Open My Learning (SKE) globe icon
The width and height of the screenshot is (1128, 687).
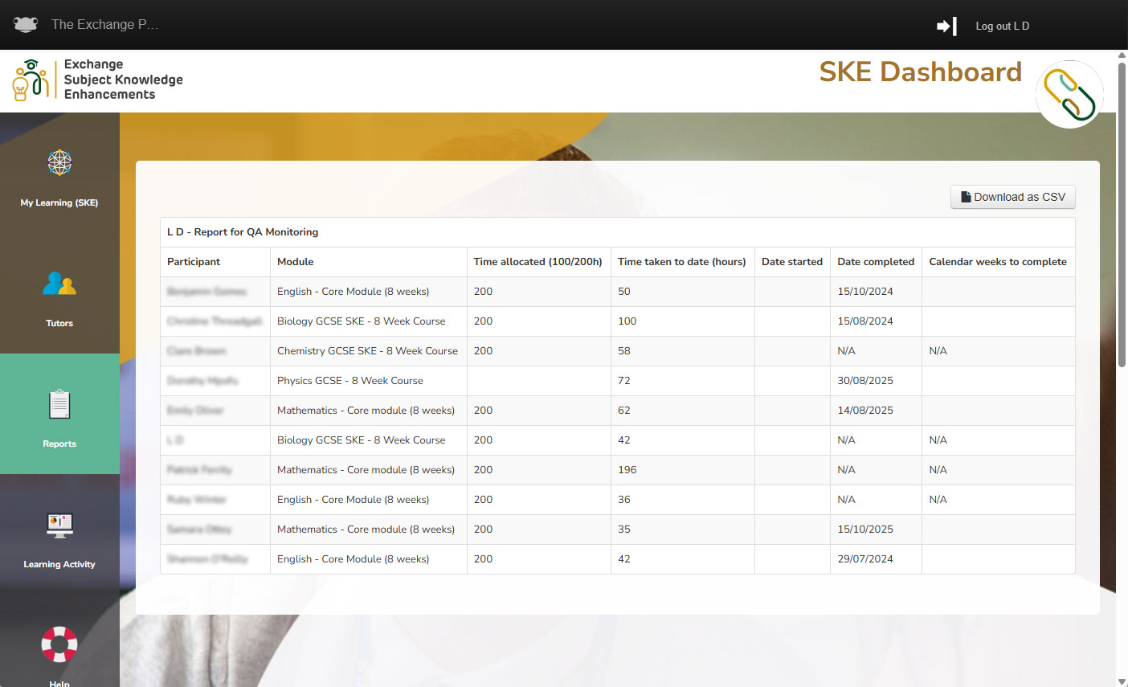59,163
